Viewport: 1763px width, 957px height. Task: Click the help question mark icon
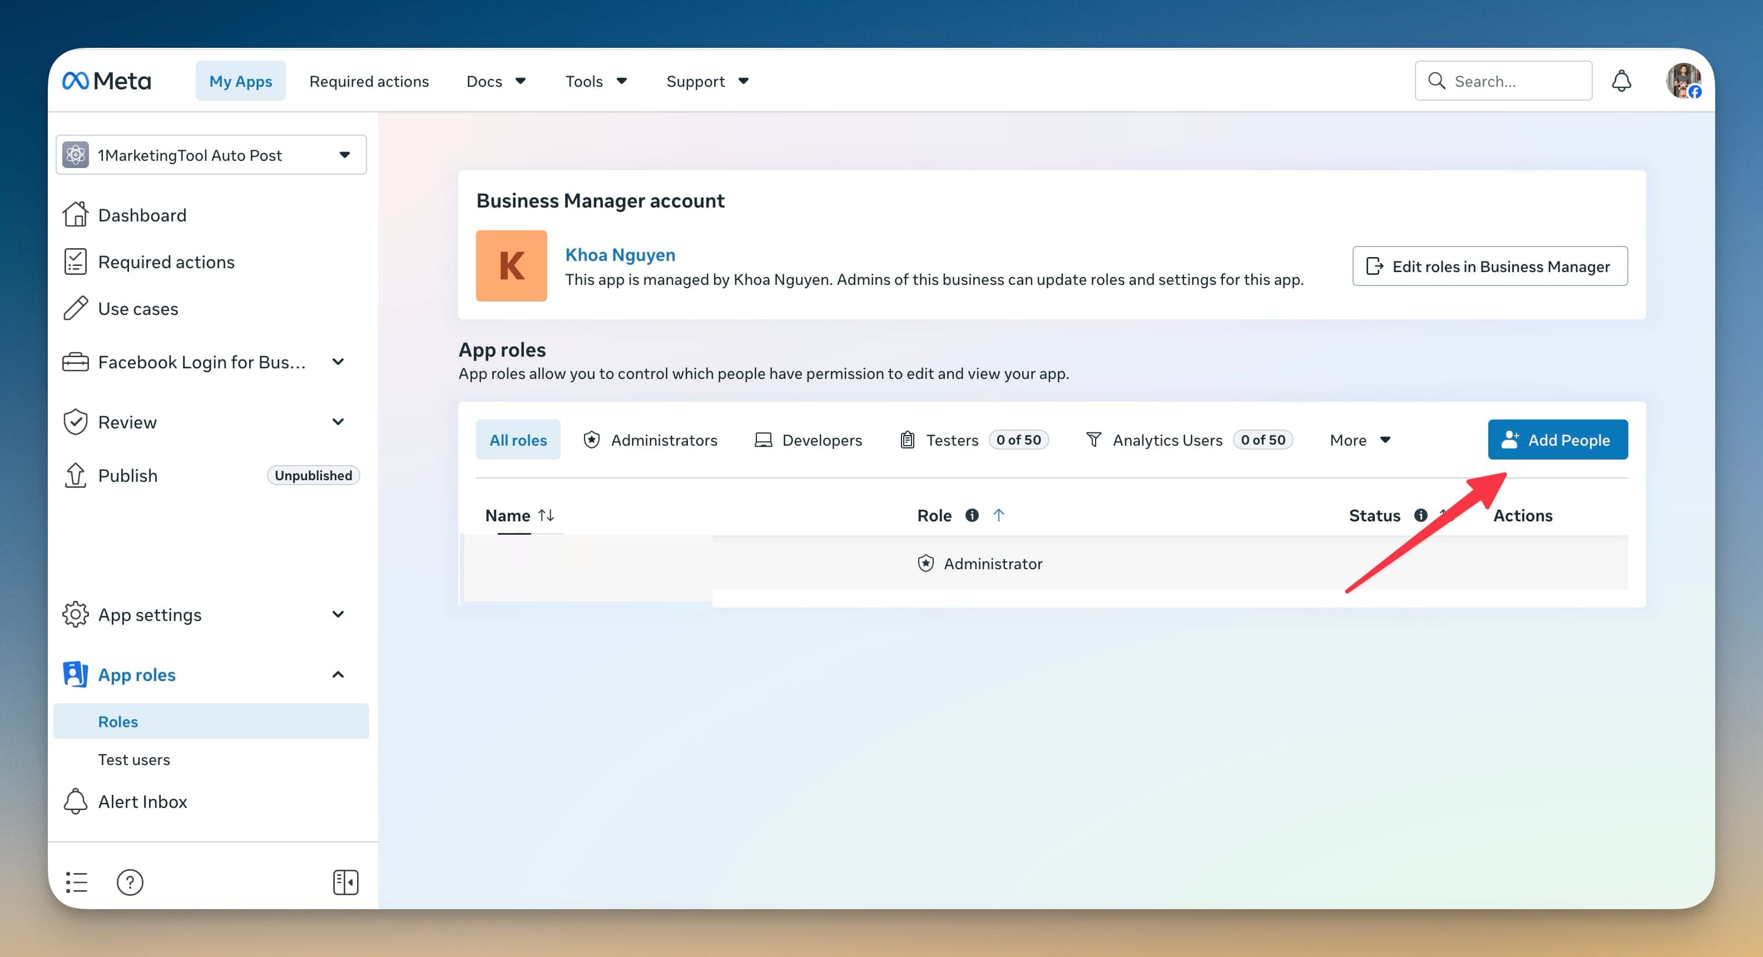(x=130, y=882)
